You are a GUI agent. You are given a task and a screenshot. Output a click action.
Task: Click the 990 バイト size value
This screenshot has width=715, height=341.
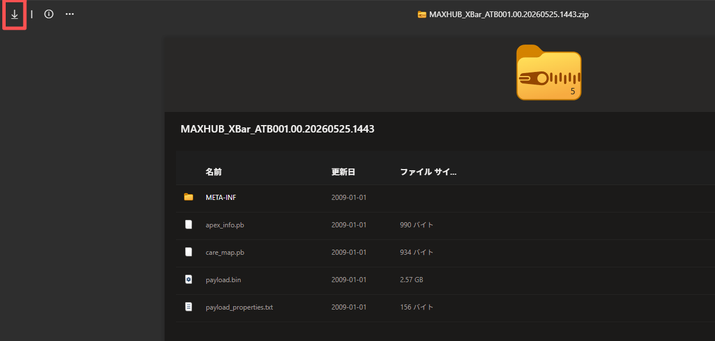417,225
